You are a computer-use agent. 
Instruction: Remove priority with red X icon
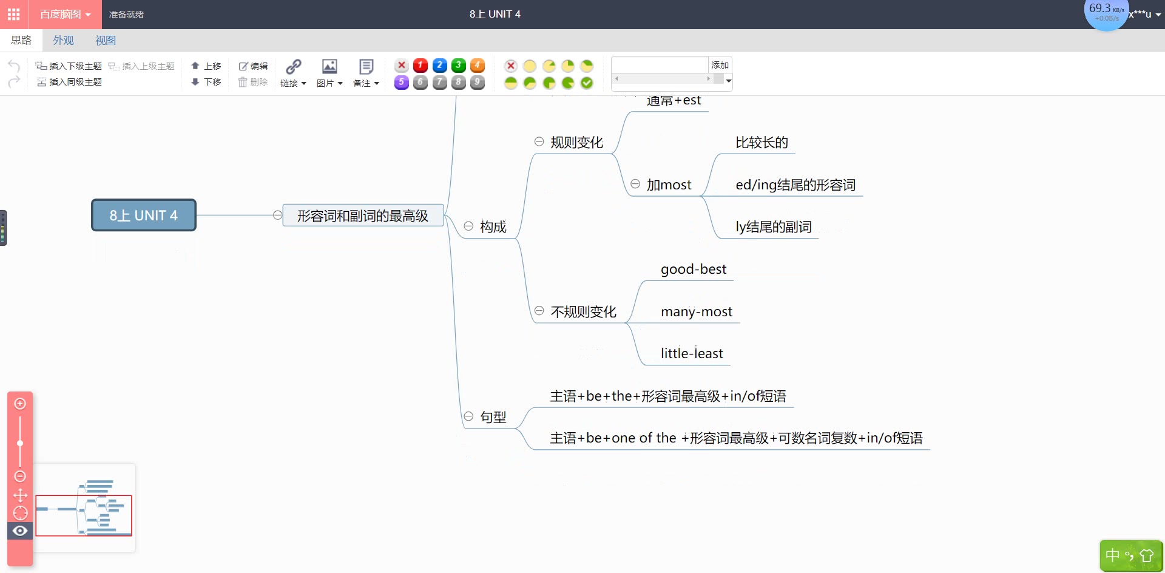point(402,66)
